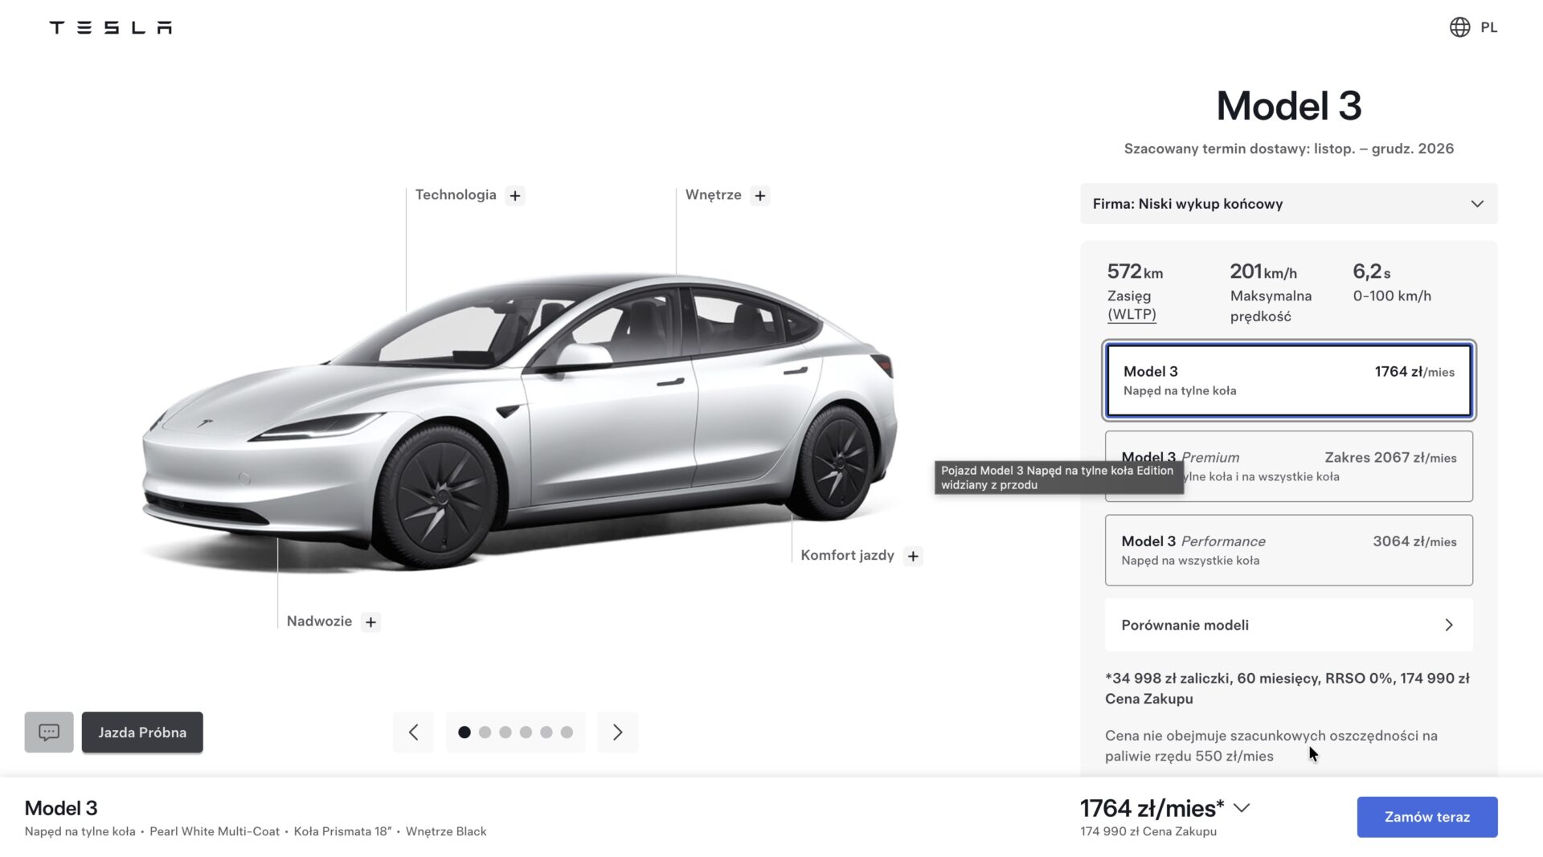Screen dimensions: 1543x857
Task: Select the sixth carousel dot
Action: (567, 732)
